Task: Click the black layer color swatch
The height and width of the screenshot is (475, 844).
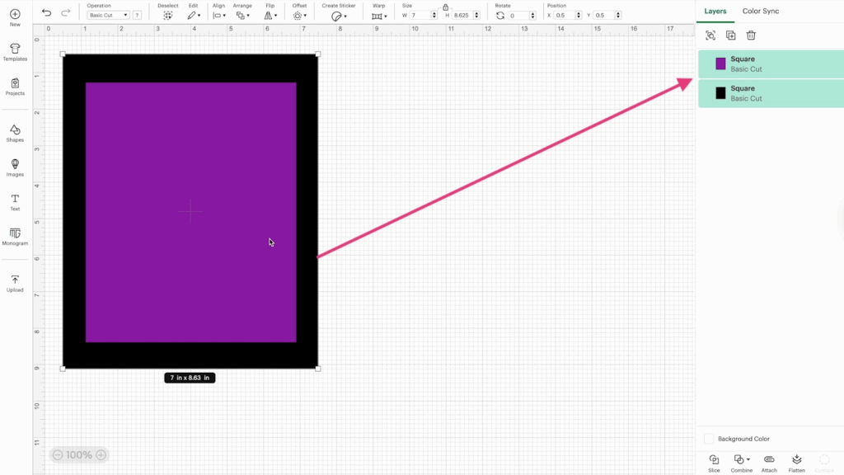Action: [720, 92]
